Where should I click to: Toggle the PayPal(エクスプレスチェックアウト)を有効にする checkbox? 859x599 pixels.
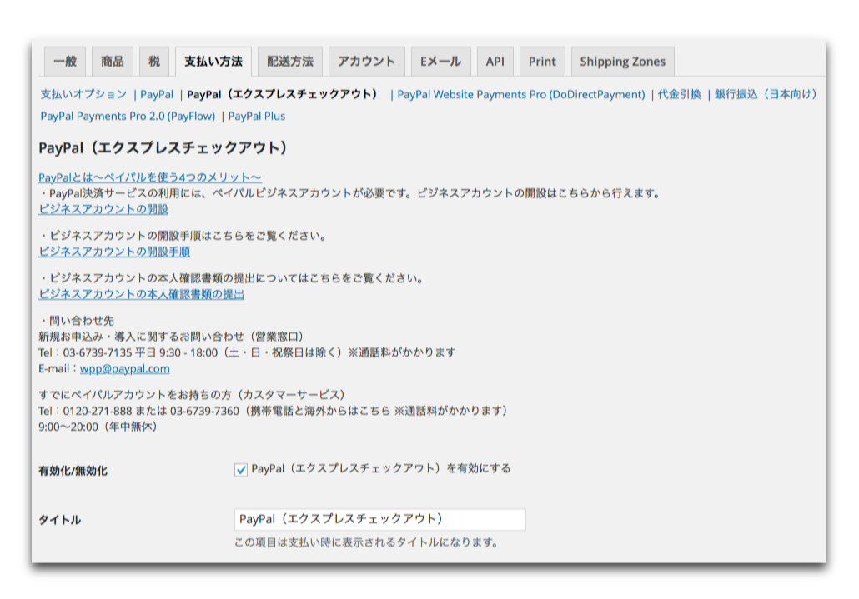[x=240, y=469]
